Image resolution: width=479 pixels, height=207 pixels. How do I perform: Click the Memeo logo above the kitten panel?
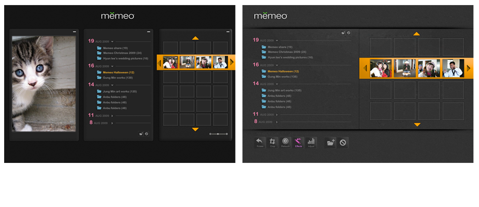(x=117, y=16)
